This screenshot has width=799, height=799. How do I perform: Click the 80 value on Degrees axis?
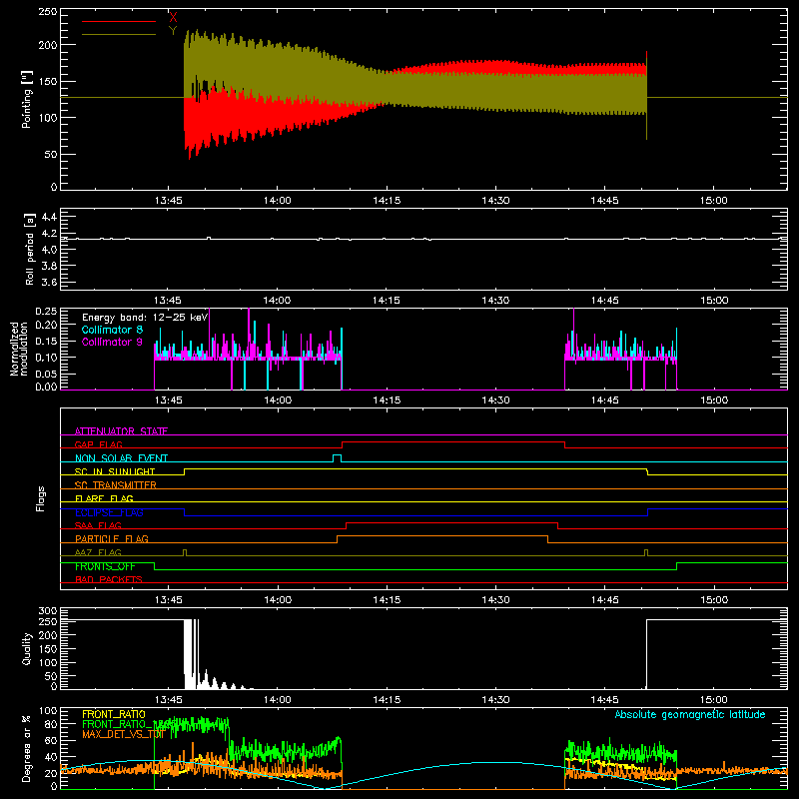[52, 724]
